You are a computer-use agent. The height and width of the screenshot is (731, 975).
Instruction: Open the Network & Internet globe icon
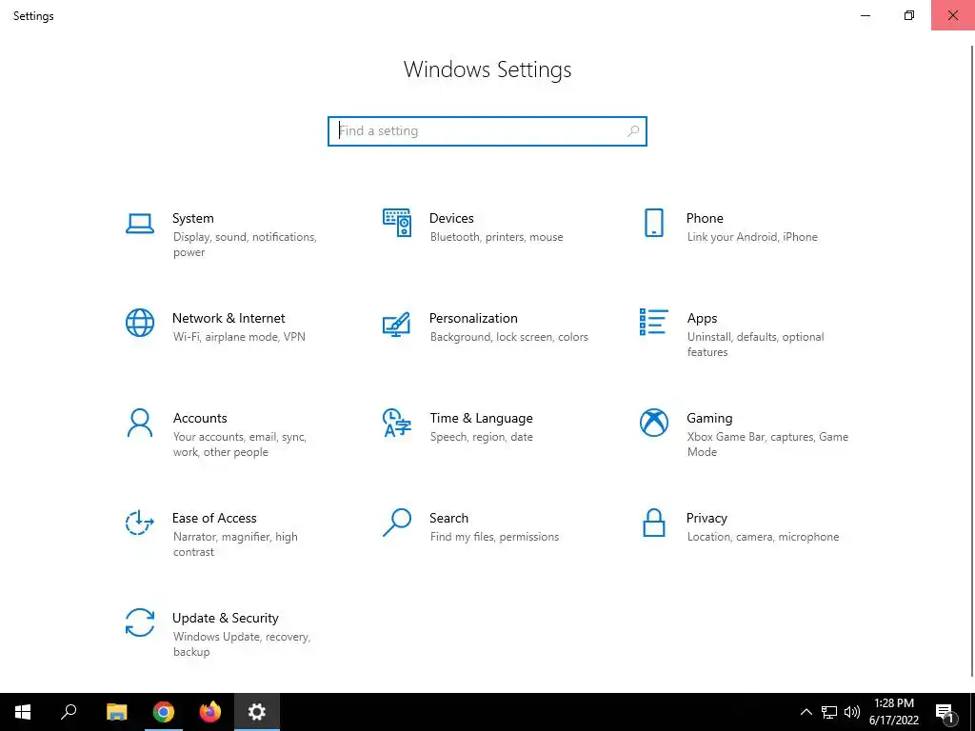pos(140,323)
